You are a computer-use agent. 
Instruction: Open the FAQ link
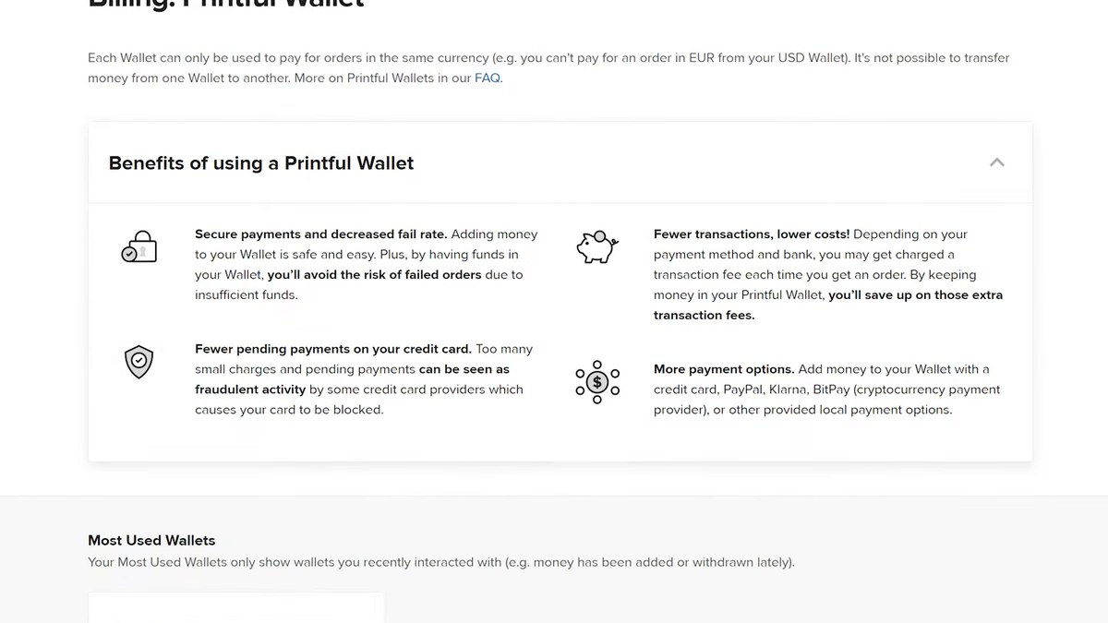[488, 78]
